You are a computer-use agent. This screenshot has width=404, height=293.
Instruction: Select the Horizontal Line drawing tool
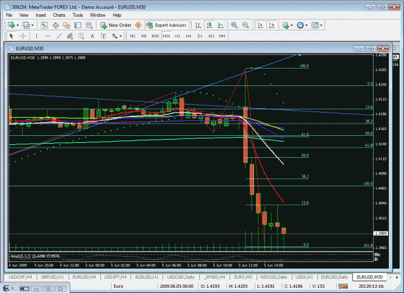48,36
